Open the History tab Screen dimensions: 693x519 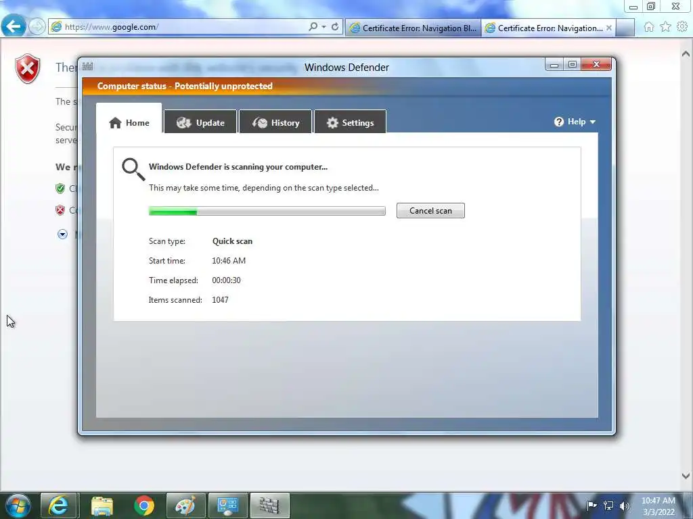tap(275, 122)
